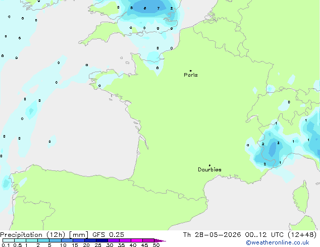
Task: Click the legend value label '10'
Action: coord(63,245)
